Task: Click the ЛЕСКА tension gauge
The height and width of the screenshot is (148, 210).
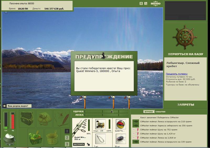Action: [x=107, y=115]
